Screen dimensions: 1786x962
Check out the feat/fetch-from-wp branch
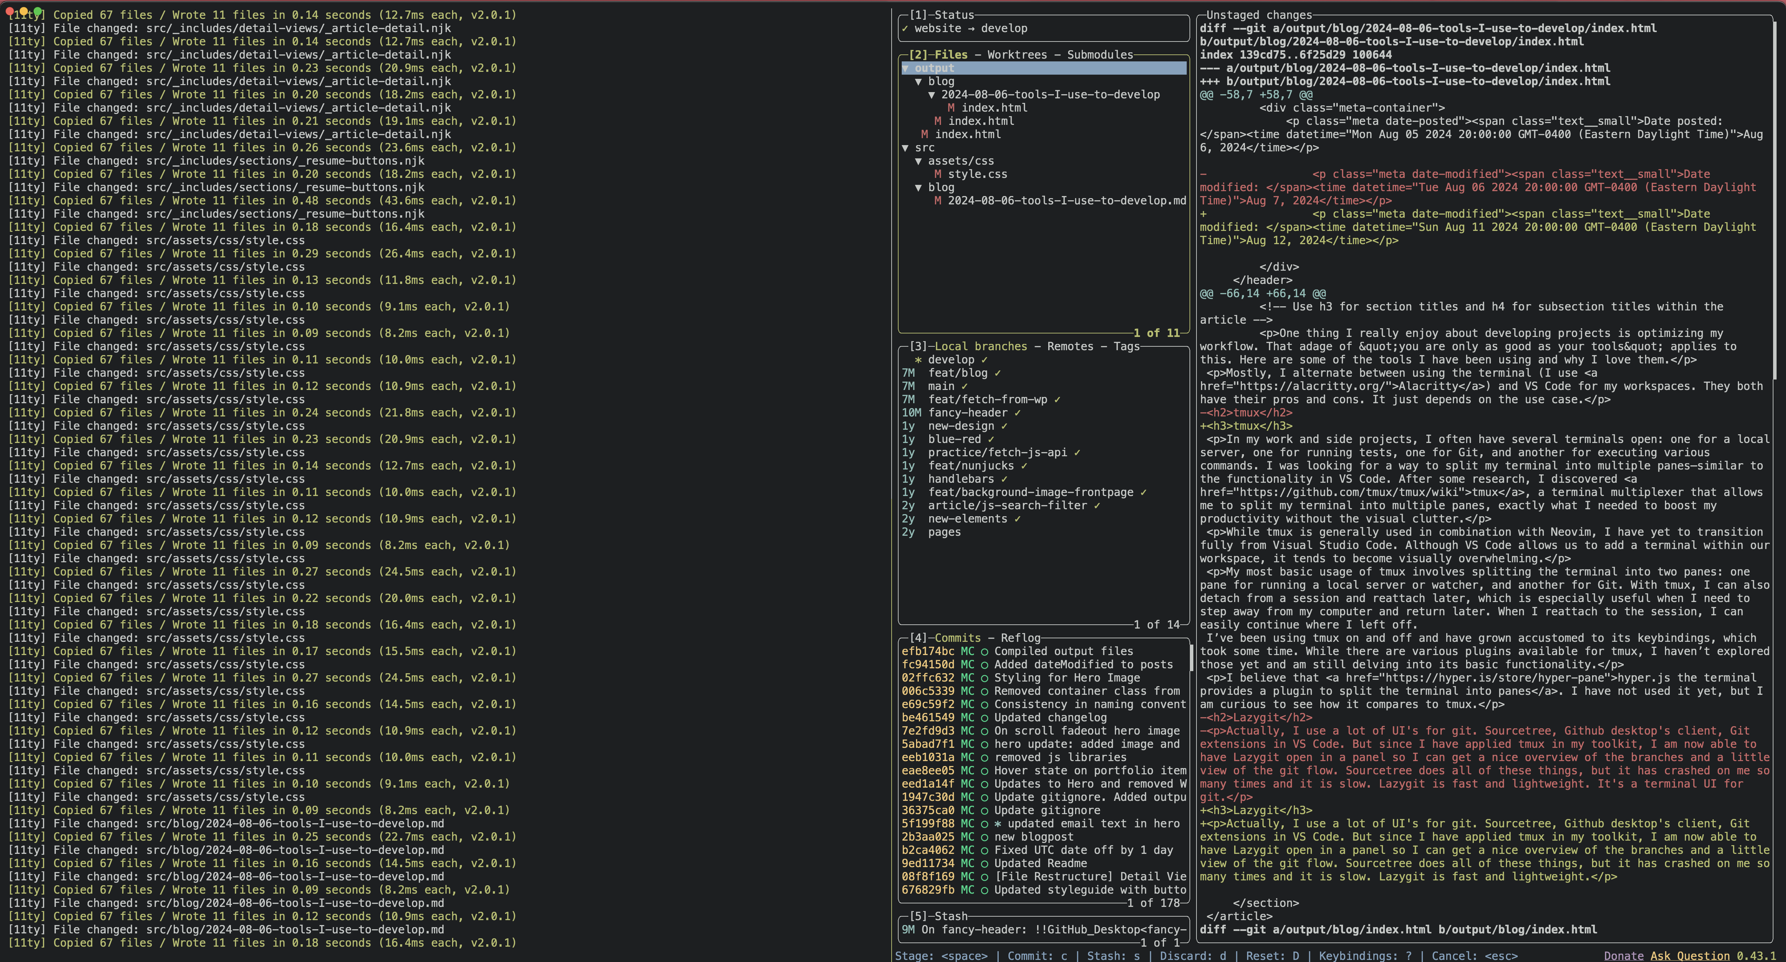pyautogui.click(x=987, y=399)
